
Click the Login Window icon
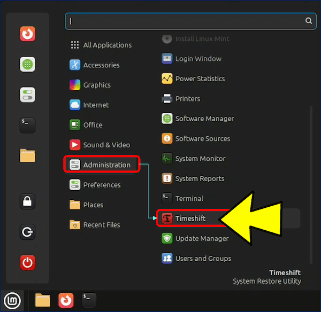click(x=167, y=59)
